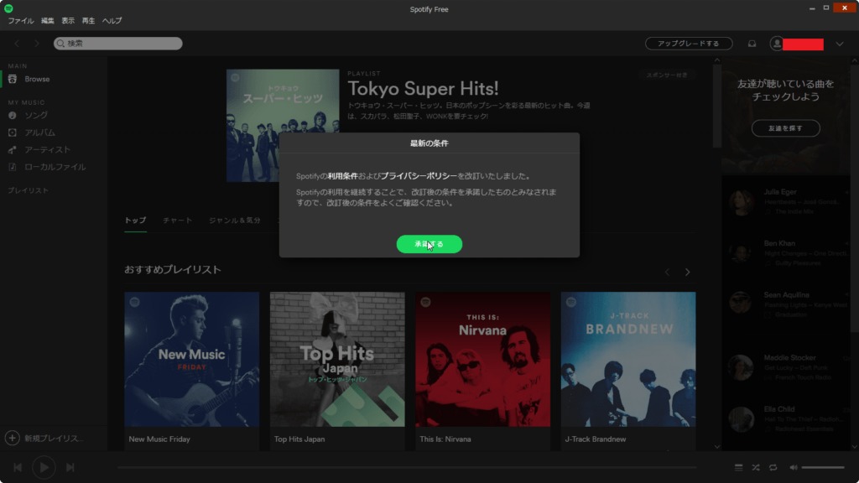
Task: Go back with the left navigation arrow
Action: (17, 44)
